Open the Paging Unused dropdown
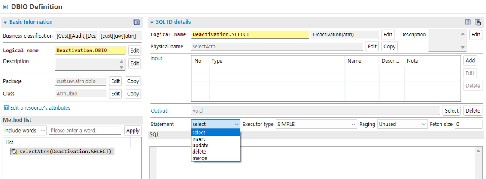The height and width of the screenshot is (179, 486). [x=402, y=124]
